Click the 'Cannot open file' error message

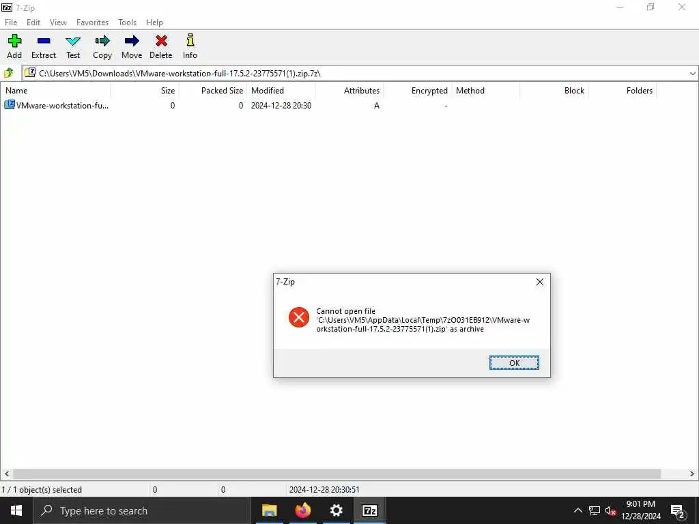point(423,320)
